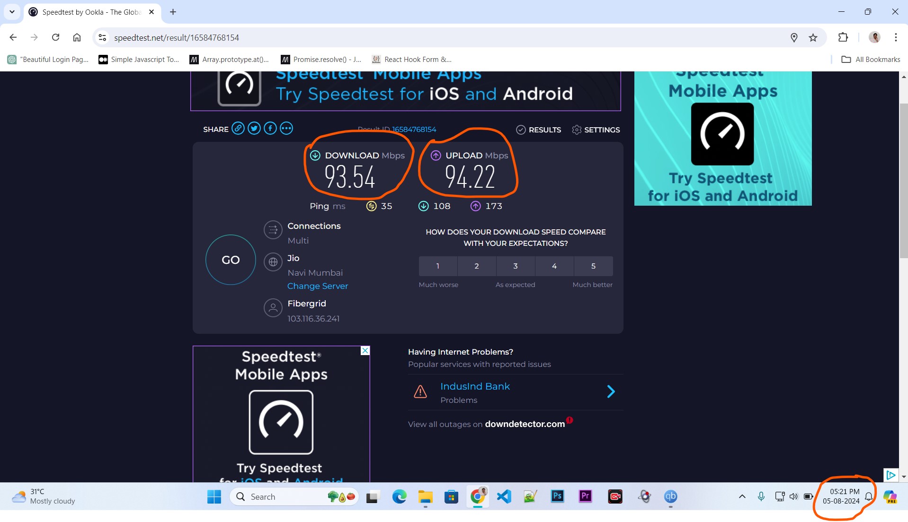View site information icon in address bar

(102, 37)
